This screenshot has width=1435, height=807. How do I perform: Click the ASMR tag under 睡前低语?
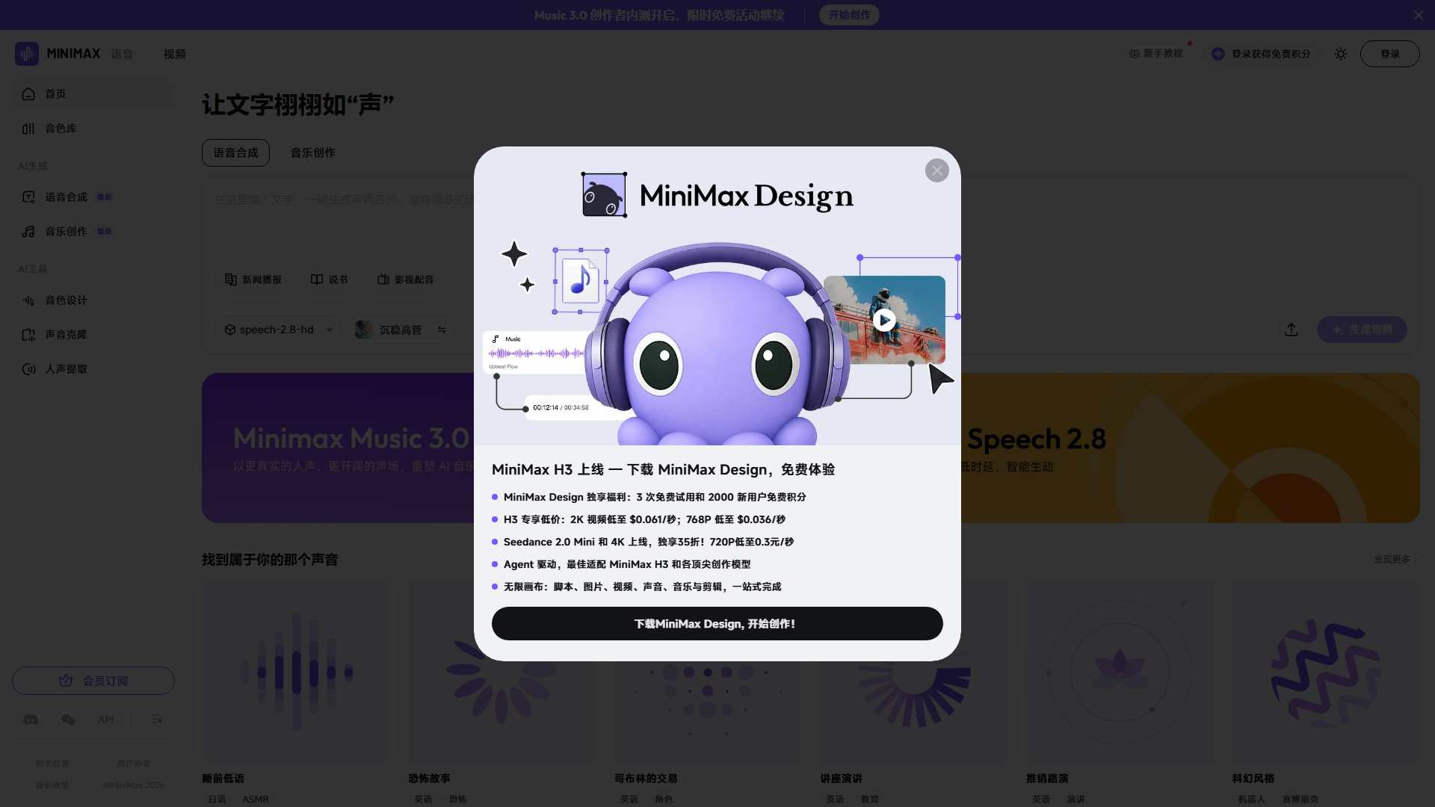(255, 799)
